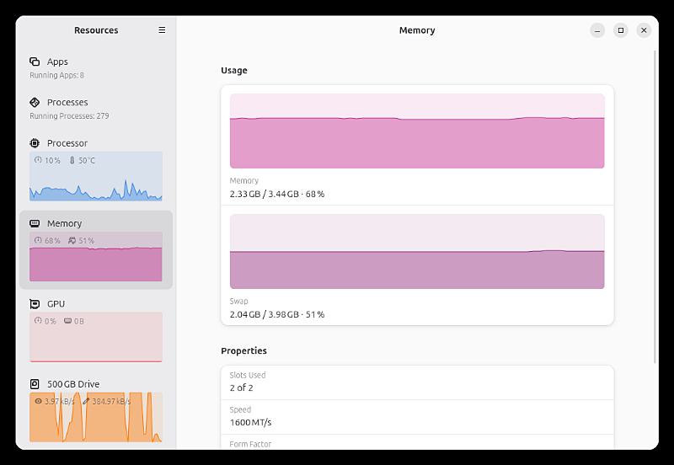Click the processor temperature thermometer icon

tap(72, 160)
